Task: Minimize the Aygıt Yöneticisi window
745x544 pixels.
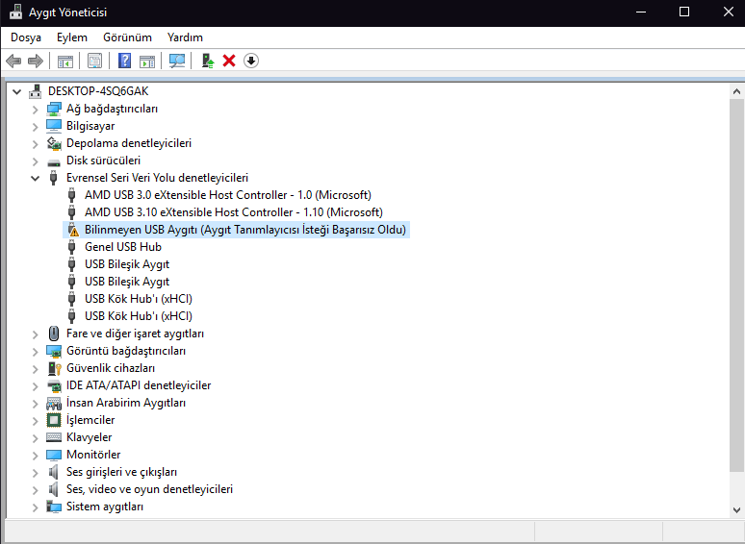Action: (641, 12)
